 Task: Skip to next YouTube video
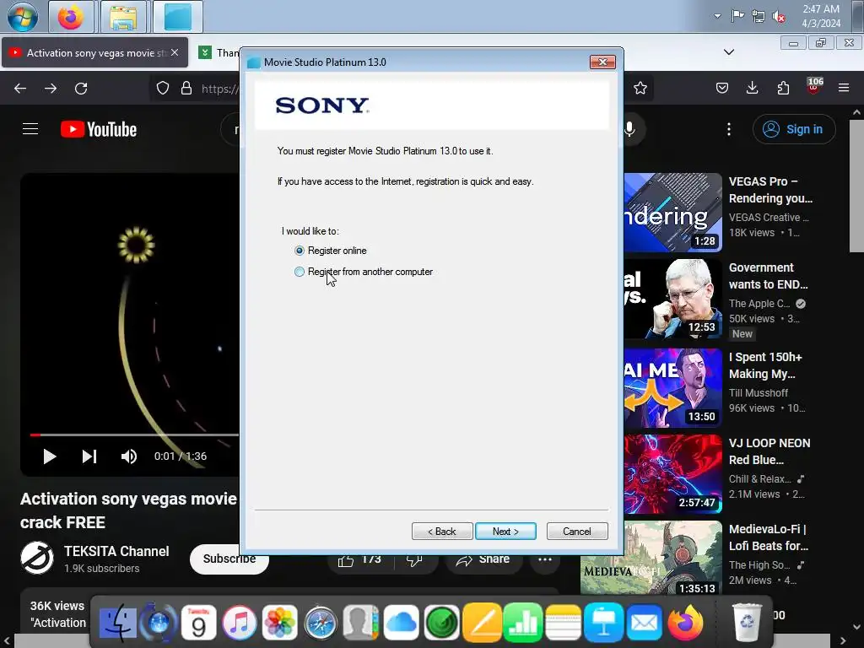click(89, 456)
